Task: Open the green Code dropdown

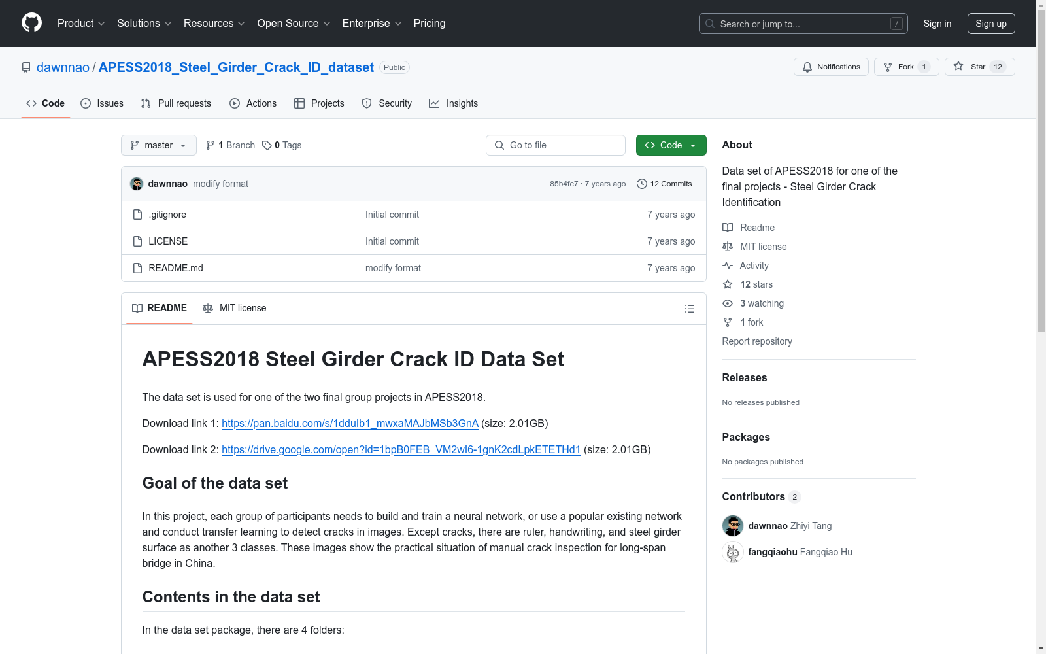Action: (671, 145)
